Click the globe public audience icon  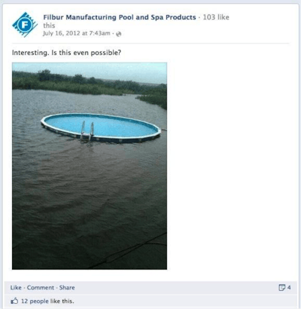(119, 34)
